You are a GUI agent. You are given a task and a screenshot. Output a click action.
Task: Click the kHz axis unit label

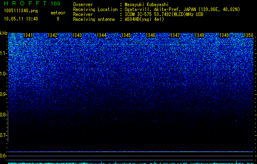click(x=4, y=33)
